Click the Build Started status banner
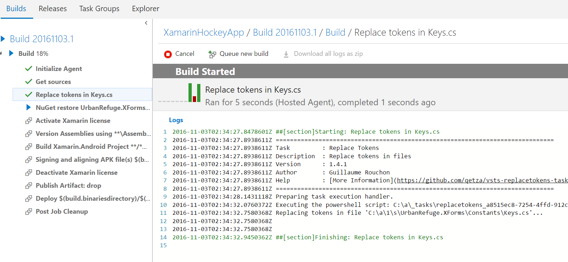Viewport: 568px width, 262px height. (x=360, y=71)
